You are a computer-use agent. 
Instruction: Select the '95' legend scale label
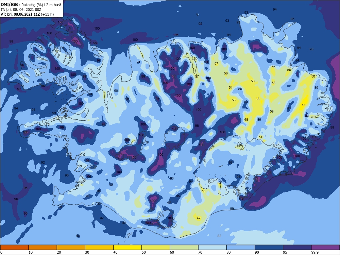(x=285, y=252)
